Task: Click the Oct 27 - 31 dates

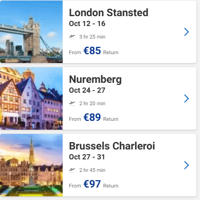Action: [87, 157]
